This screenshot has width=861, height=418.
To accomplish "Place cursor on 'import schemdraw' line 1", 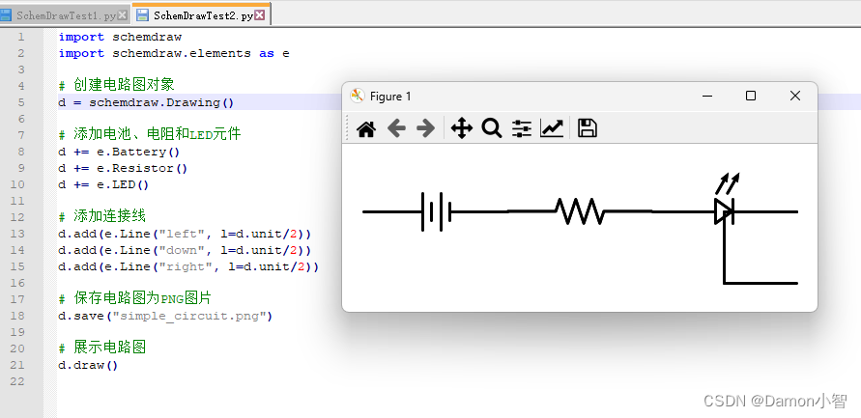I will point(120,37).
